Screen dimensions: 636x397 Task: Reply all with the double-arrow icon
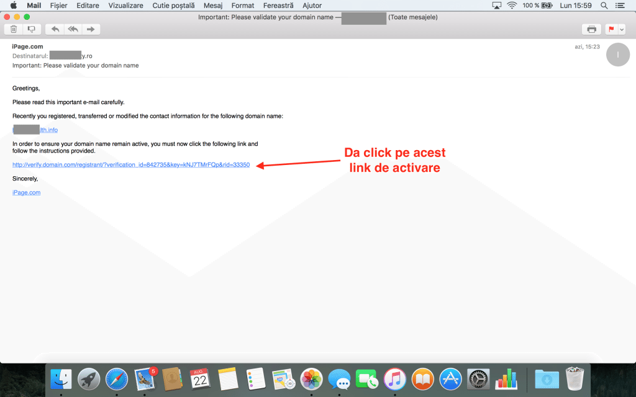(73, 29)
